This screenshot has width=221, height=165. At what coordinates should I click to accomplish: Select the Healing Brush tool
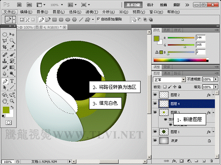click(5, 54)
